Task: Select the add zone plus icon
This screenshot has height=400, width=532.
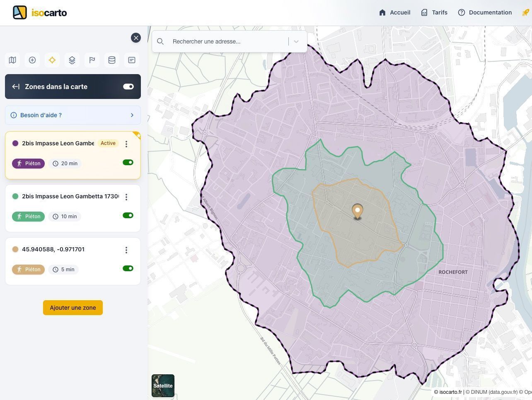Action: 32,60
